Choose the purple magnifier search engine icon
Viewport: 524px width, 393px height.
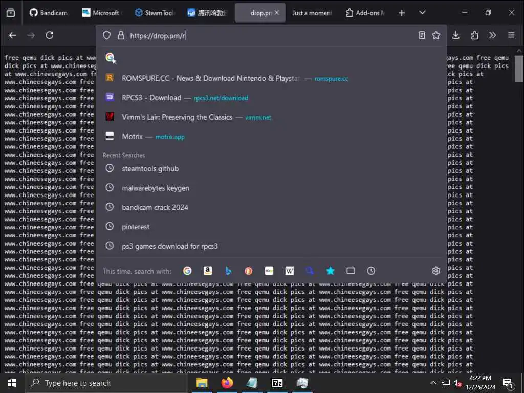(310, 271)
